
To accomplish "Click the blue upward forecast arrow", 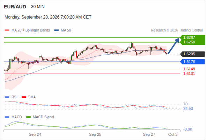I will point(174,46).
